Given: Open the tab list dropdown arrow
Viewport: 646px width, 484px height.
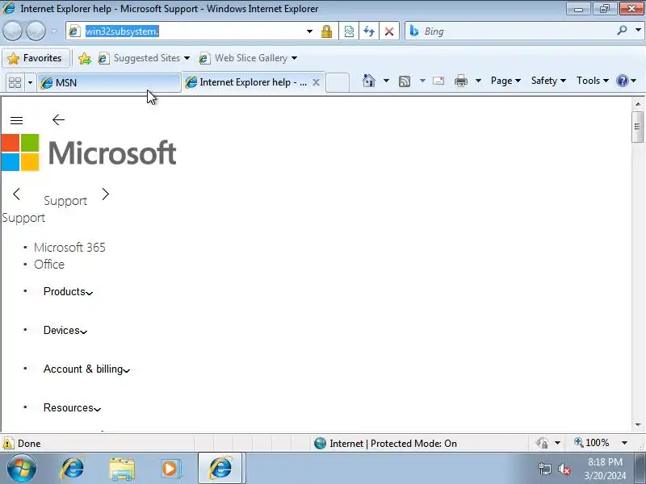Looking at the screenshot, I should 30,83.
